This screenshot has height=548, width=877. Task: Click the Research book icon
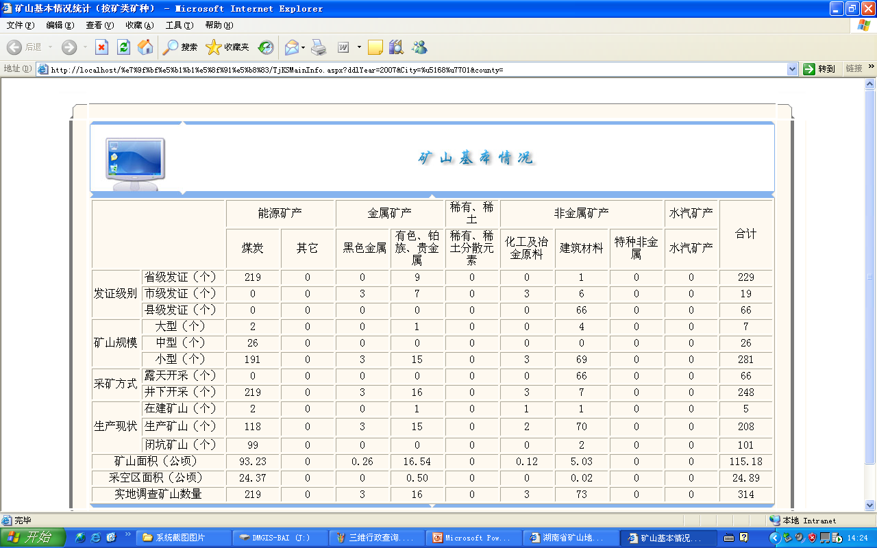point(396,47)
